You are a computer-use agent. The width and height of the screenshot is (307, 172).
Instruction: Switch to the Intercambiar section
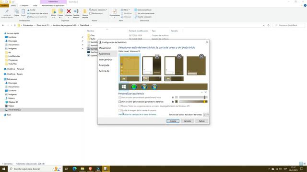tap(106, 59)
